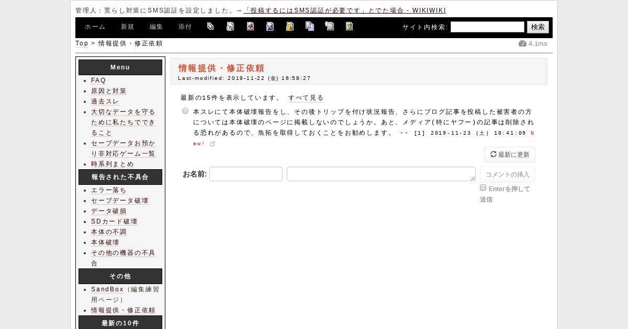
Task: Click the コメントの挿入 button
Action: click(x=507, y=174)
